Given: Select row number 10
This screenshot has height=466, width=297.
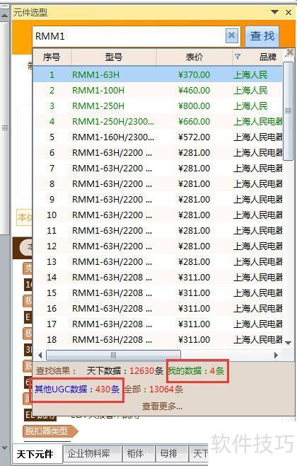Looking at the screenshot, I should click(x=158, y=215).
